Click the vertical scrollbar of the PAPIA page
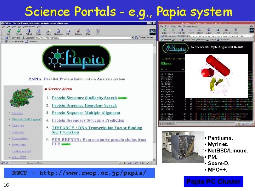Viewport: 255px width, 191px height. pyautogui.click(x=154, y=102)
